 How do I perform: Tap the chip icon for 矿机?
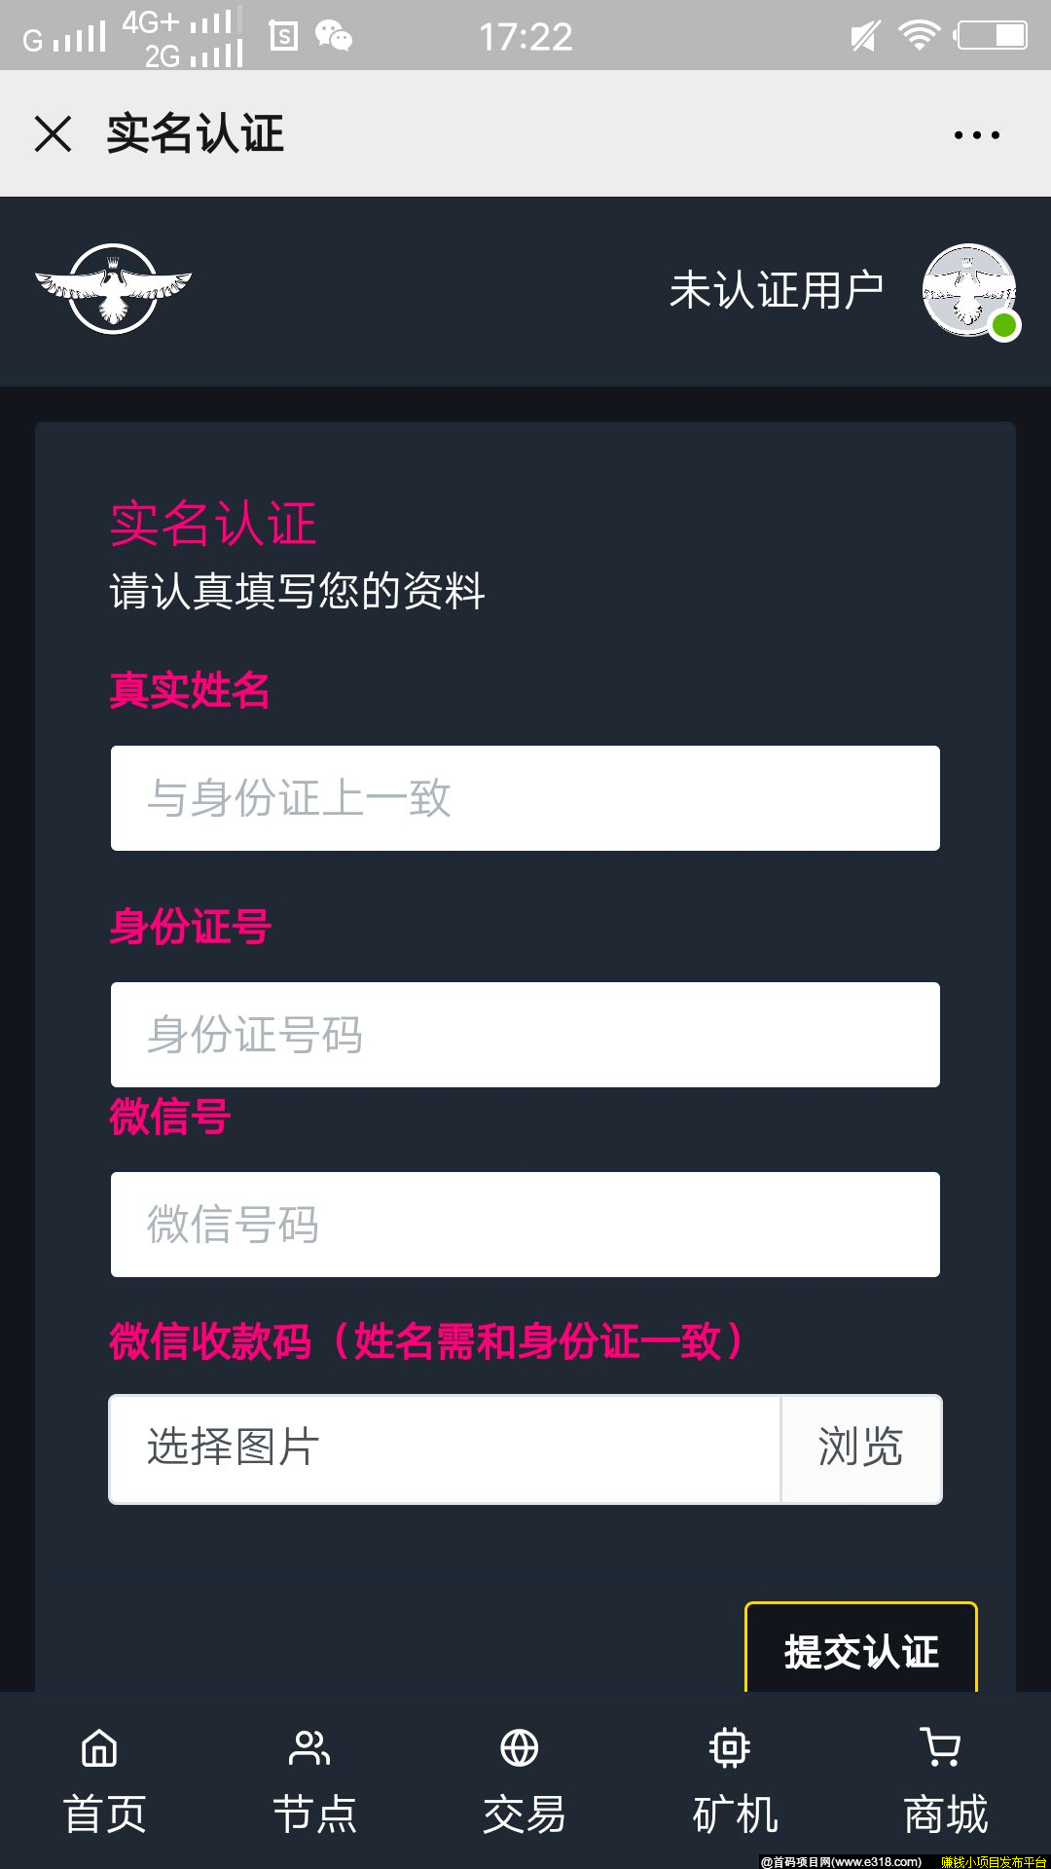tap(730, 1748)
